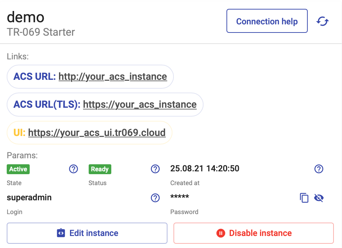Image resolution: width=342 pixels, height=248 pixels.
Task: Select the TR-069 Starter subtitle
Action: point(40,33)
